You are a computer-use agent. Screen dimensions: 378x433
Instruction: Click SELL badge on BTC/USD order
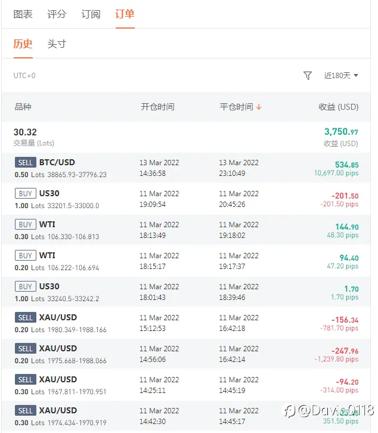click(x=26, y=162)
